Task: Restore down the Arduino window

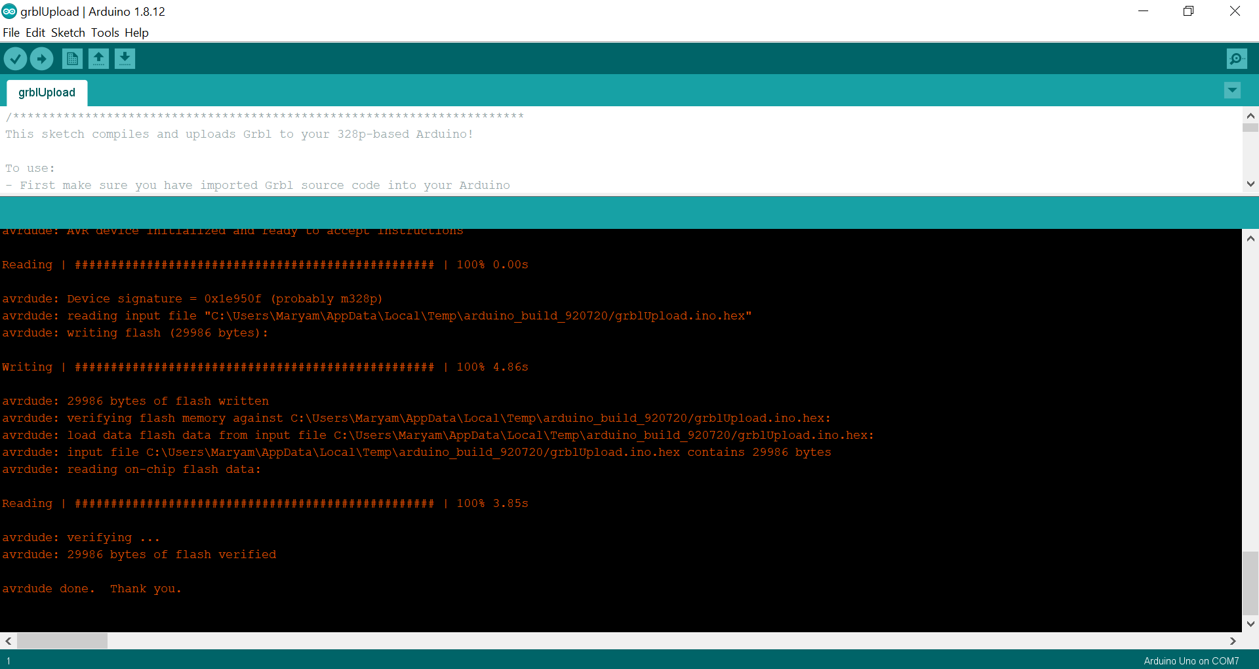Action: [x=1189, y=11]
